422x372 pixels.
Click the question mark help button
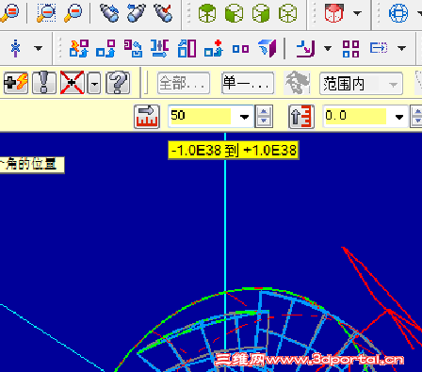[118, 83]
